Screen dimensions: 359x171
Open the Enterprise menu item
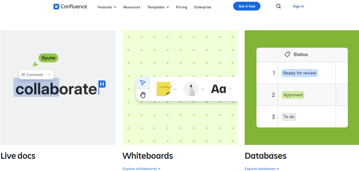203,7
